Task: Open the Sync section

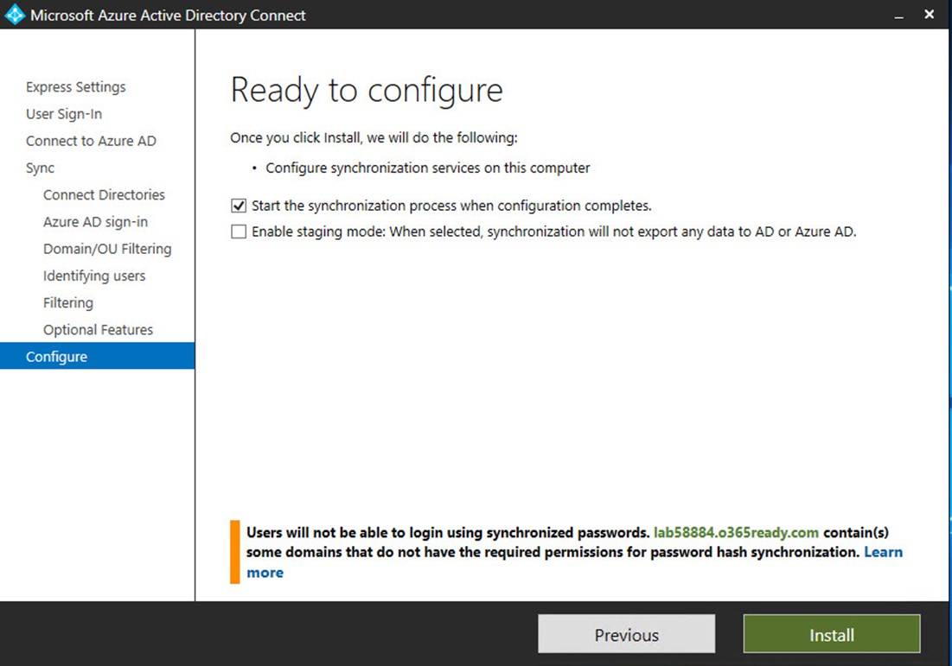Action: [40, 168]
